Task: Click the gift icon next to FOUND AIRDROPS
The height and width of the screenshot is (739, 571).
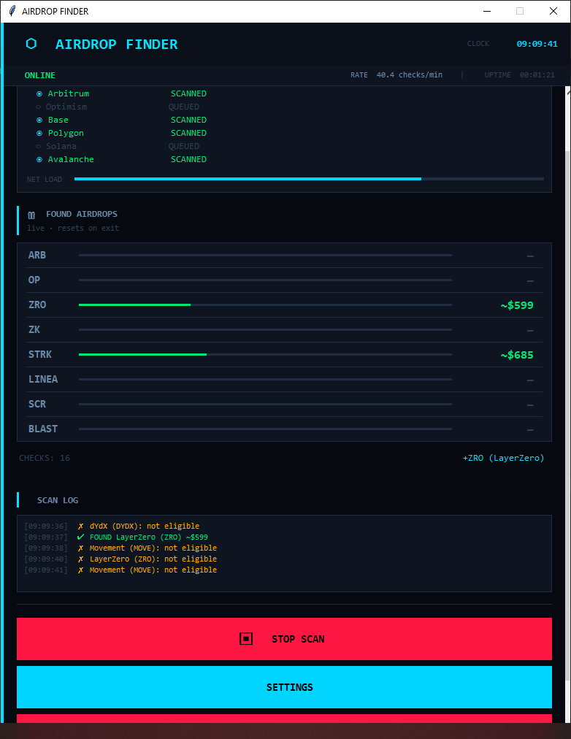Action: pos(31,215)
